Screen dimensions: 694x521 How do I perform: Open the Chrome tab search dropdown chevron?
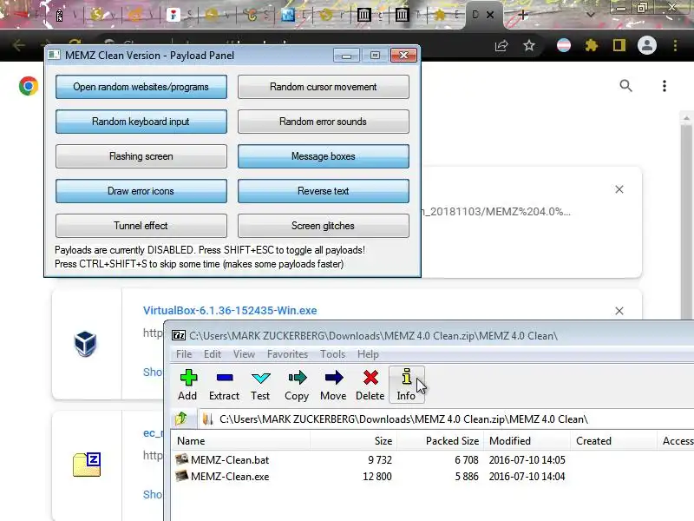pyautogui.click(x=591, y=15)
